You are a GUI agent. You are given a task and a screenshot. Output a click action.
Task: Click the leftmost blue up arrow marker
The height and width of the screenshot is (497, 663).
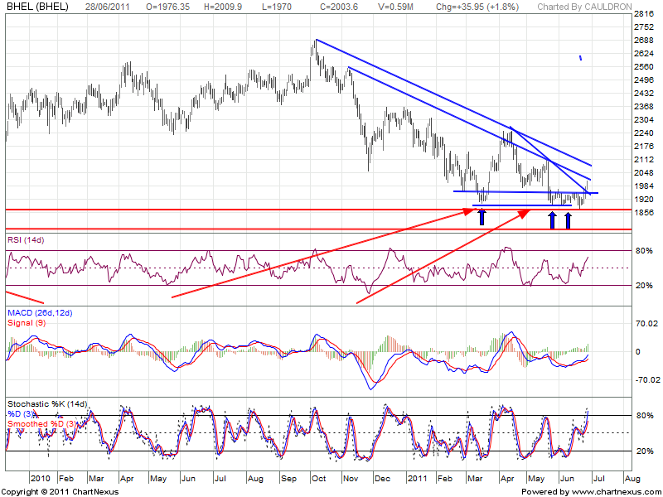pos(482,217)
